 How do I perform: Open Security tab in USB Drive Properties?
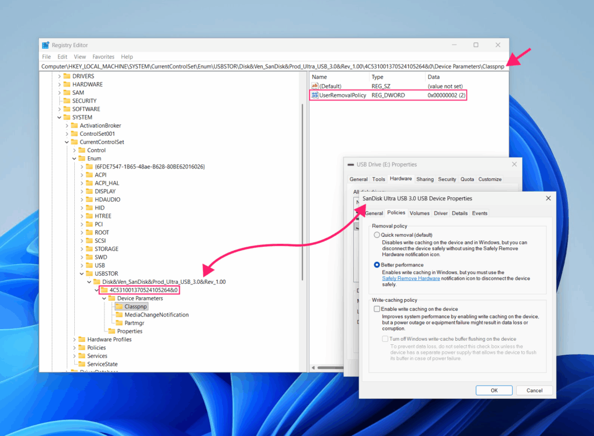point(447,179)
